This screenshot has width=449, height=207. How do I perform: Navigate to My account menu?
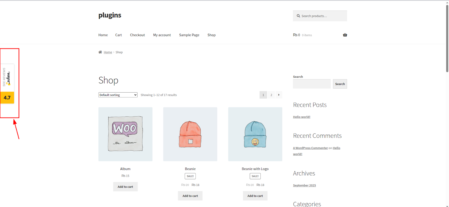[x=162, y=35]
